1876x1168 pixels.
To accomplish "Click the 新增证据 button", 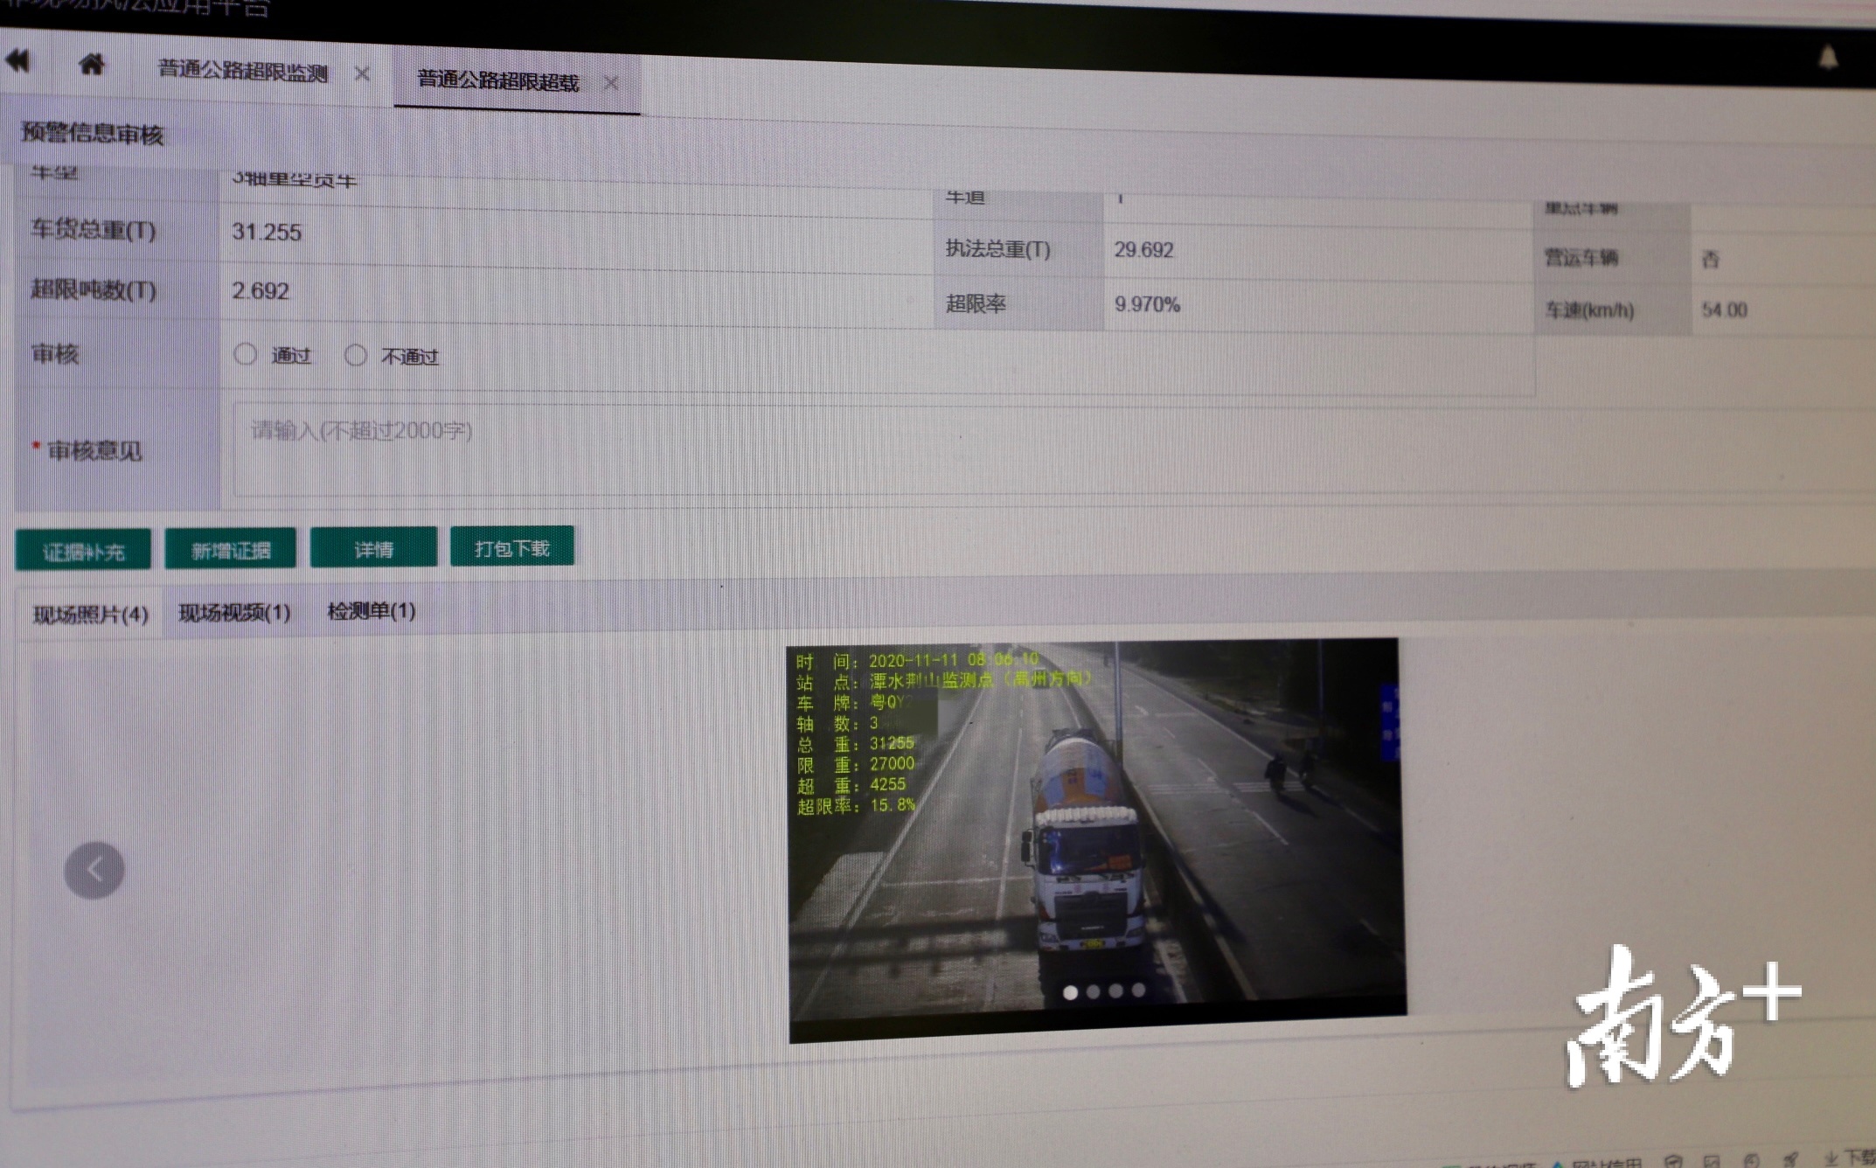I will pyautogui.click(x=231, y=550).
